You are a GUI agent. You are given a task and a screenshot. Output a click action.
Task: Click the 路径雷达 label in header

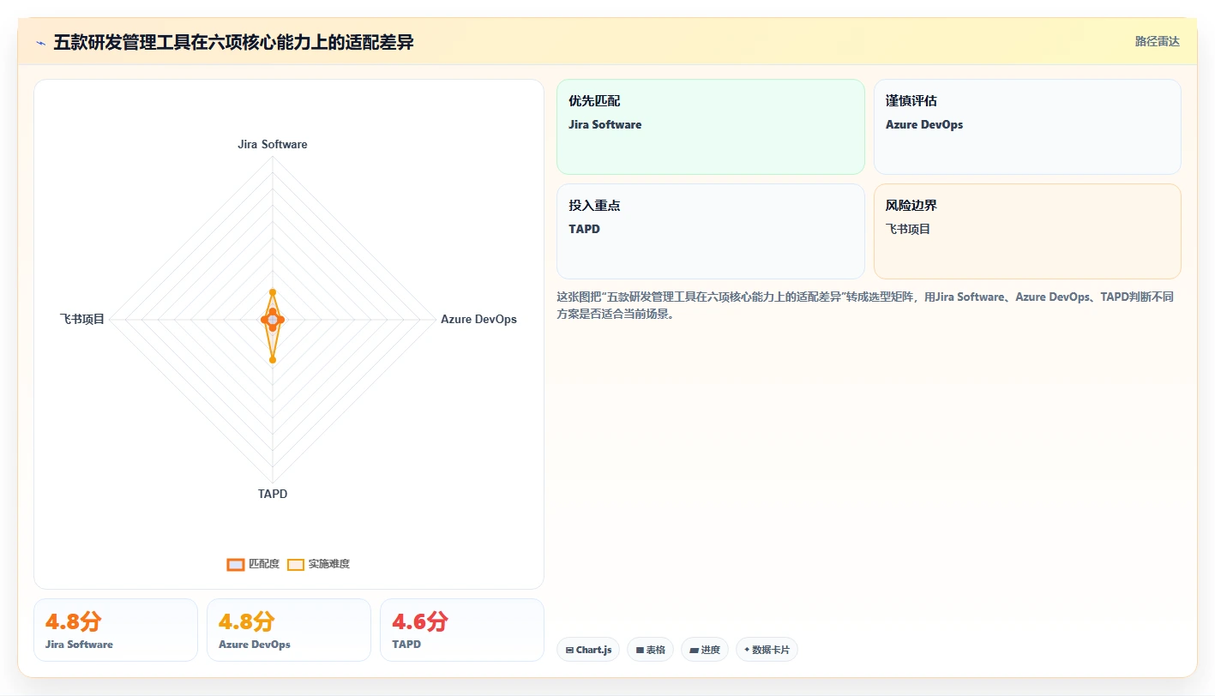[1157, 41]
